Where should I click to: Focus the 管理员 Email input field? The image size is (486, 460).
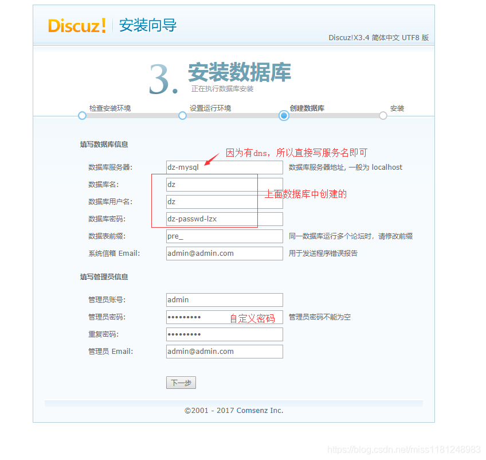point(225,352)
